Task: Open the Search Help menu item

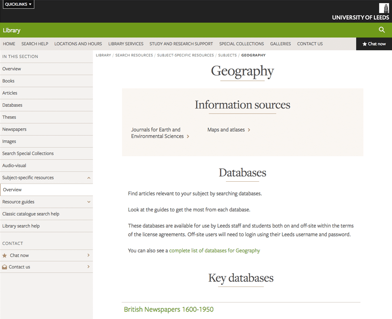Action: click(x=35, y=44)
